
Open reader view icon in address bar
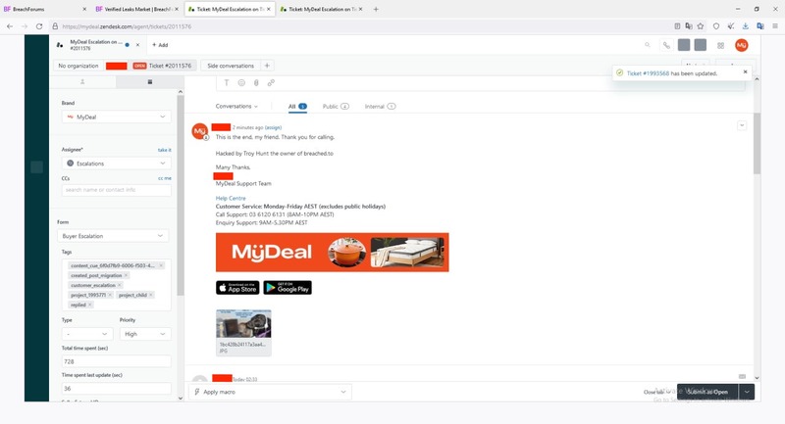(x=677, y=26)
